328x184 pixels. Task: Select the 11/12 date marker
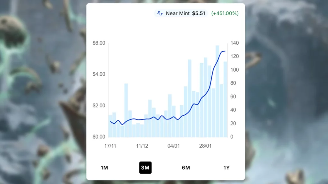click(142, 146)
